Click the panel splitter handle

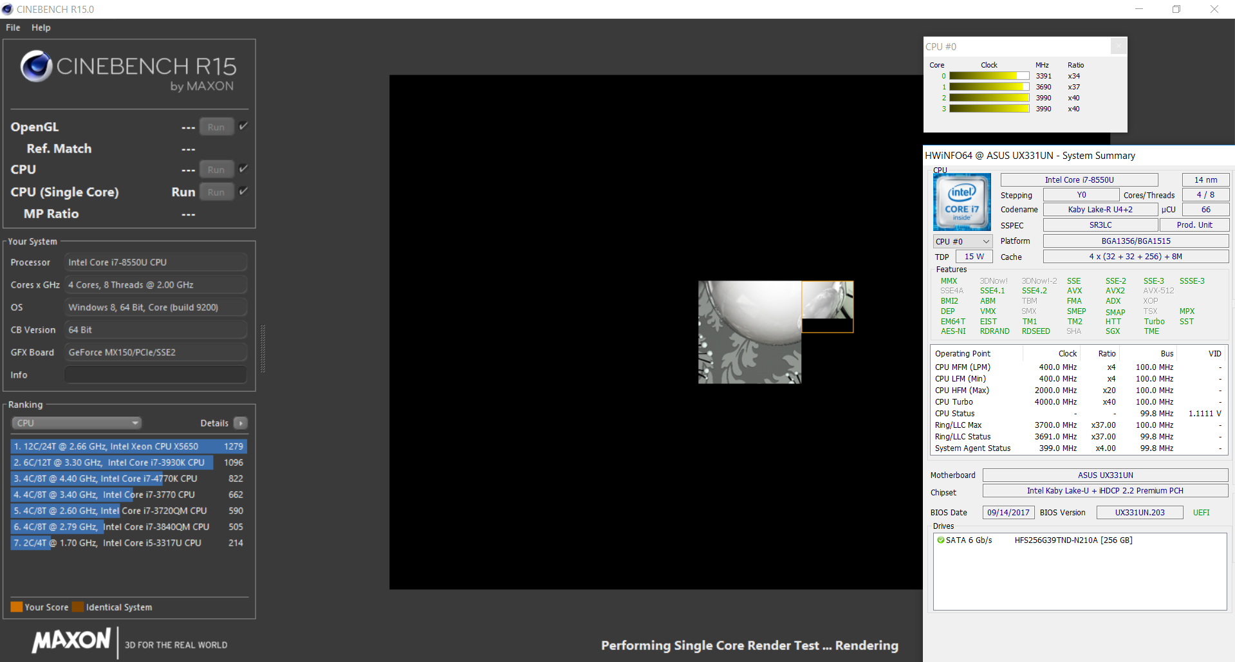(x=263, y=348)
